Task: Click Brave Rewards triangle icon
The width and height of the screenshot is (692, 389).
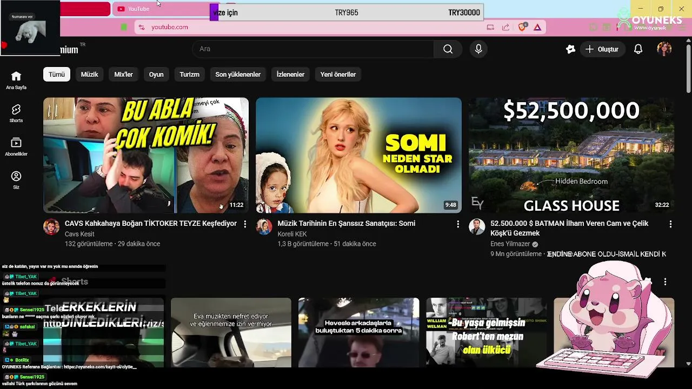Action: coord(537,27)
